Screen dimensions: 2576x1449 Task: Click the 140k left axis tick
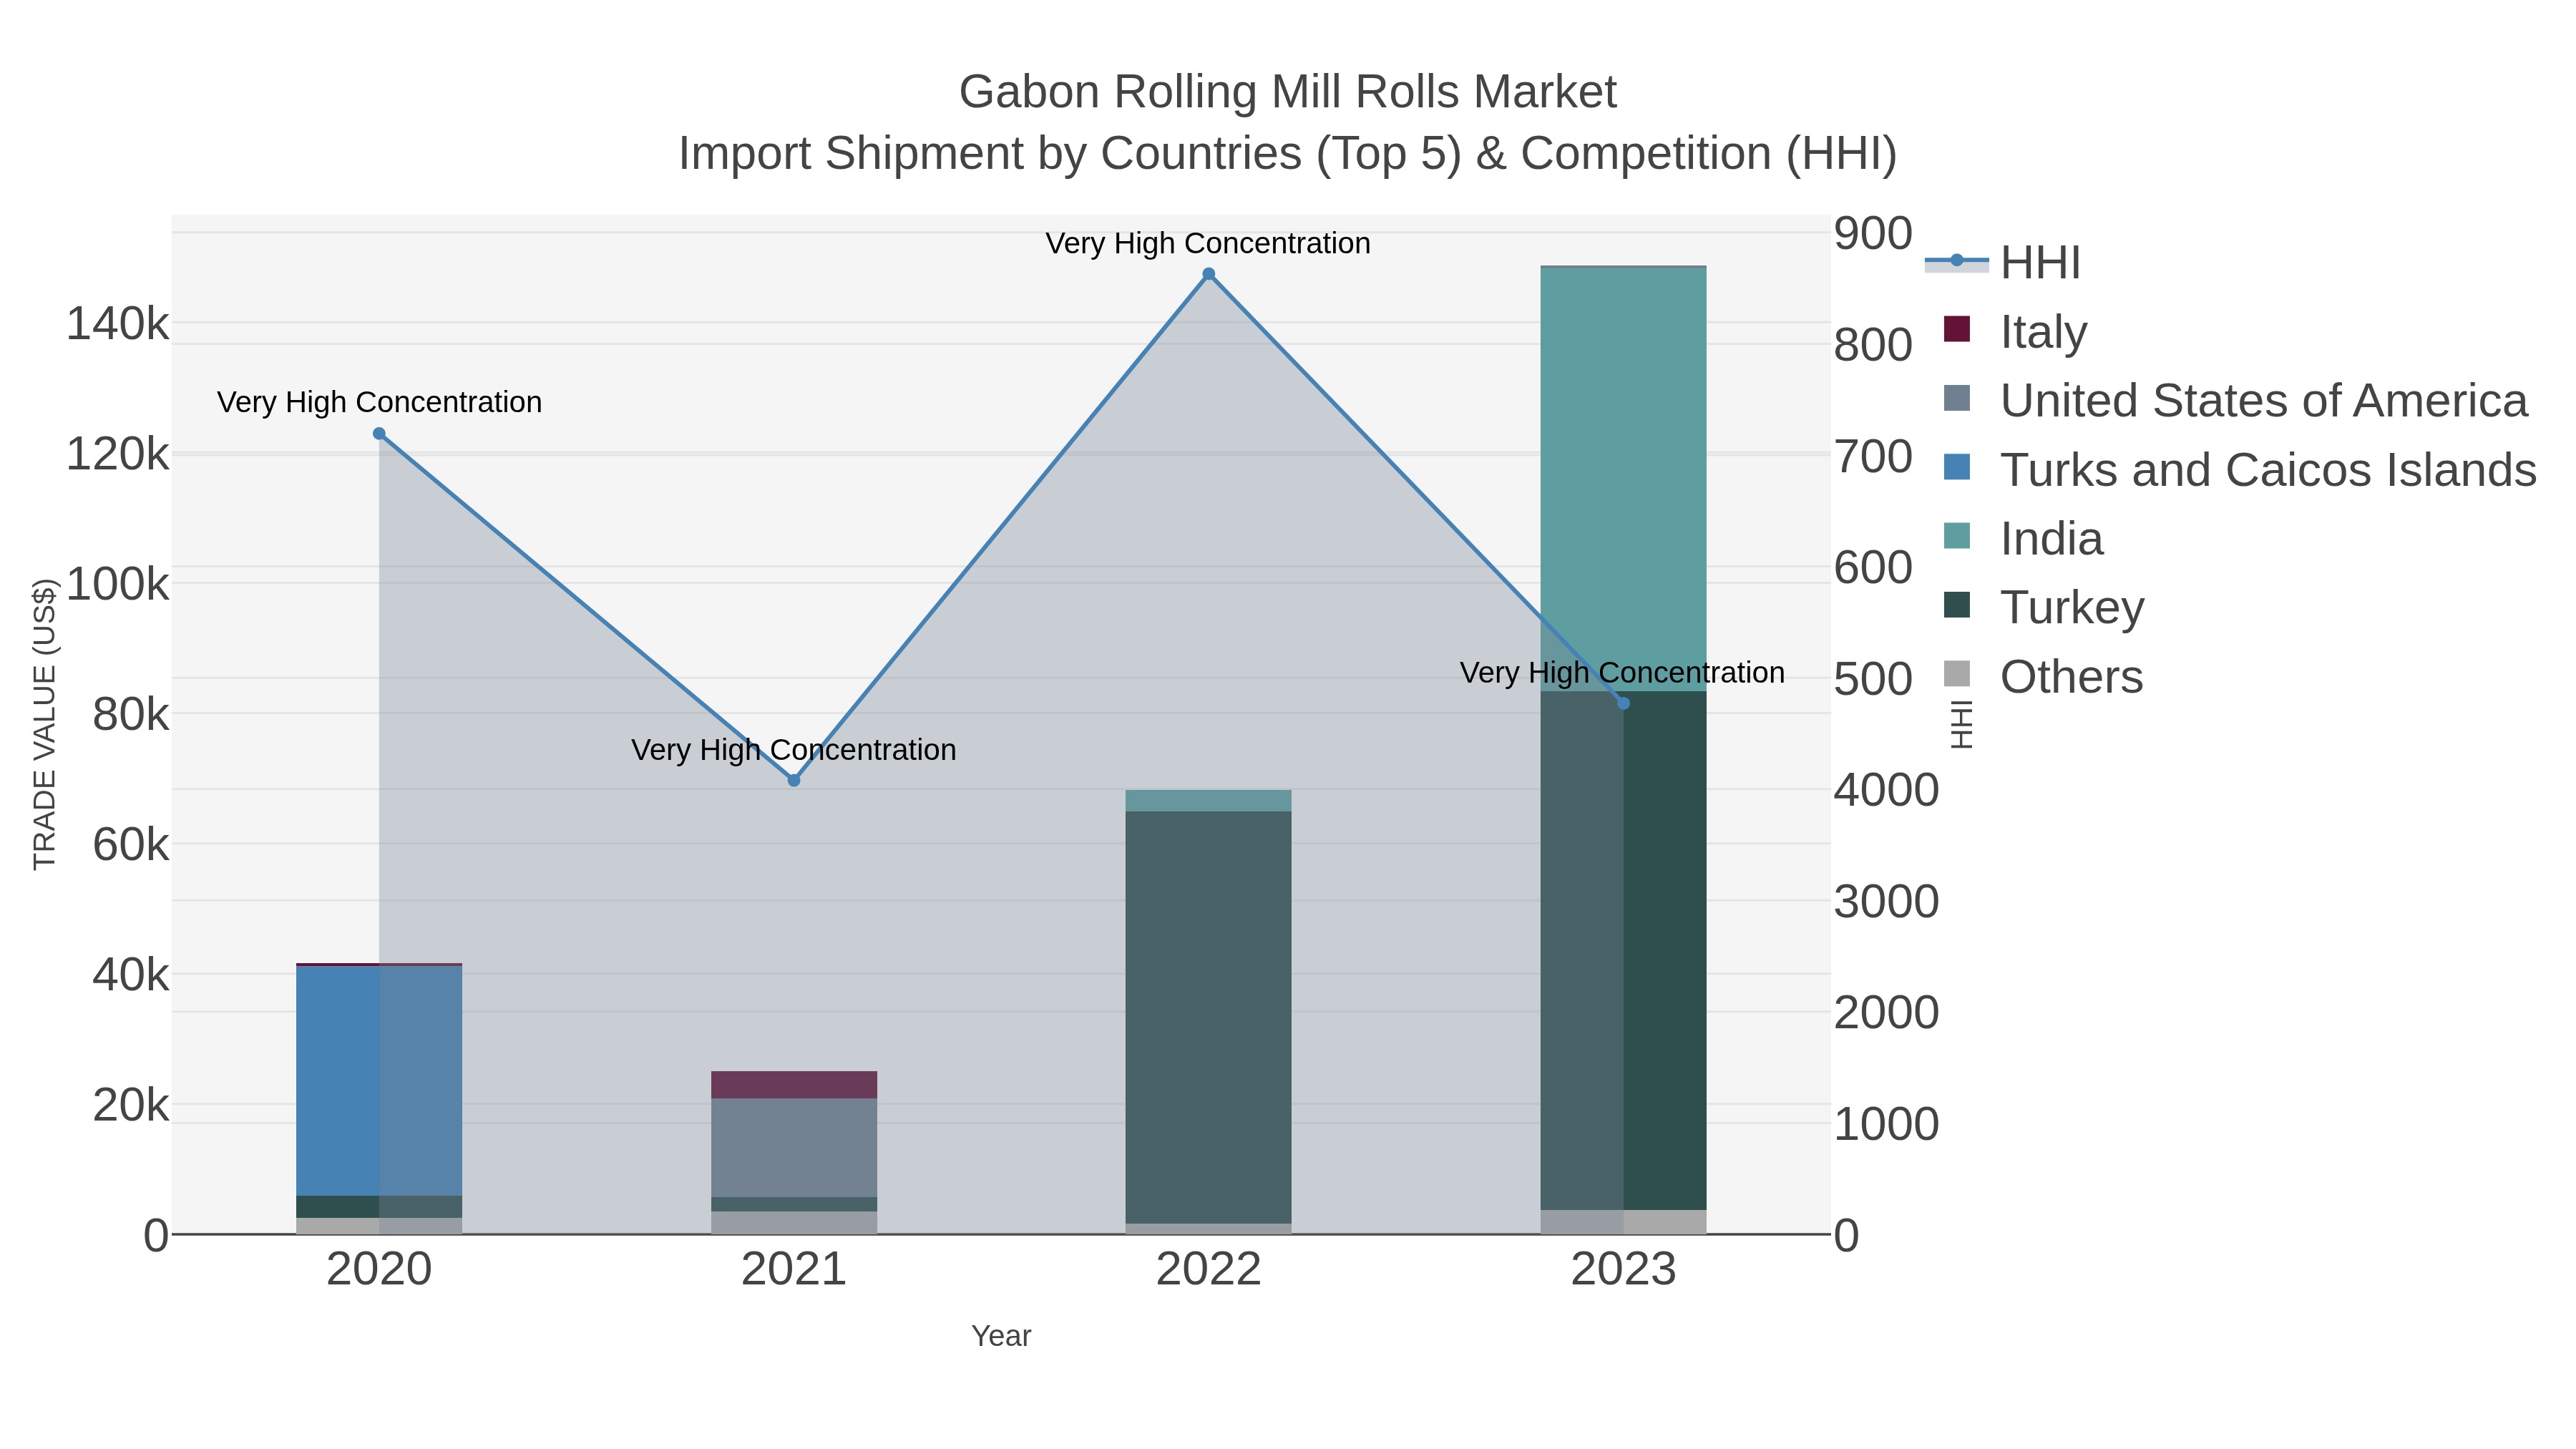[118, 324]
